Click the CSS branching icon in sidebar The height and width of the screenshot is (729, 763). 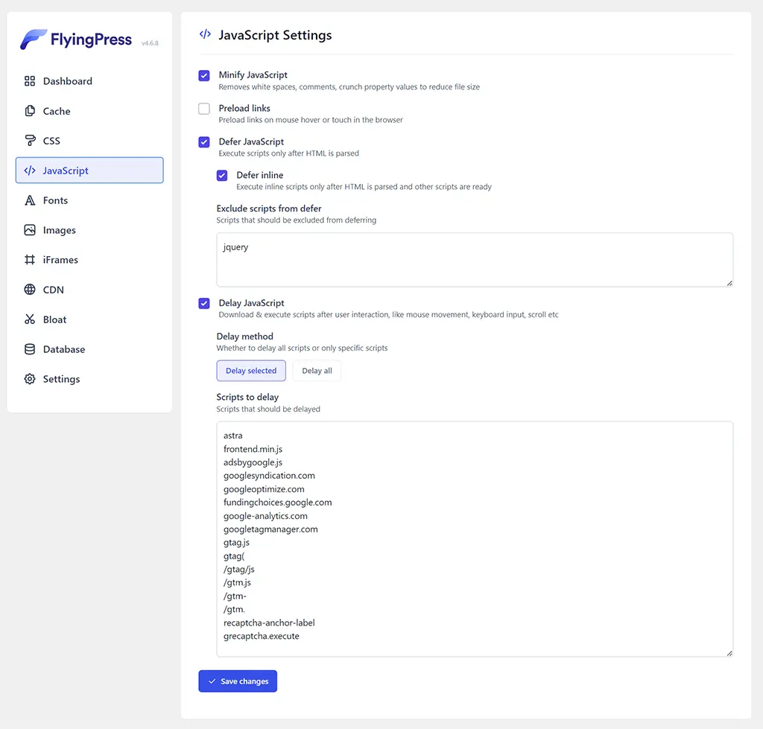click(x=31, y=141)
